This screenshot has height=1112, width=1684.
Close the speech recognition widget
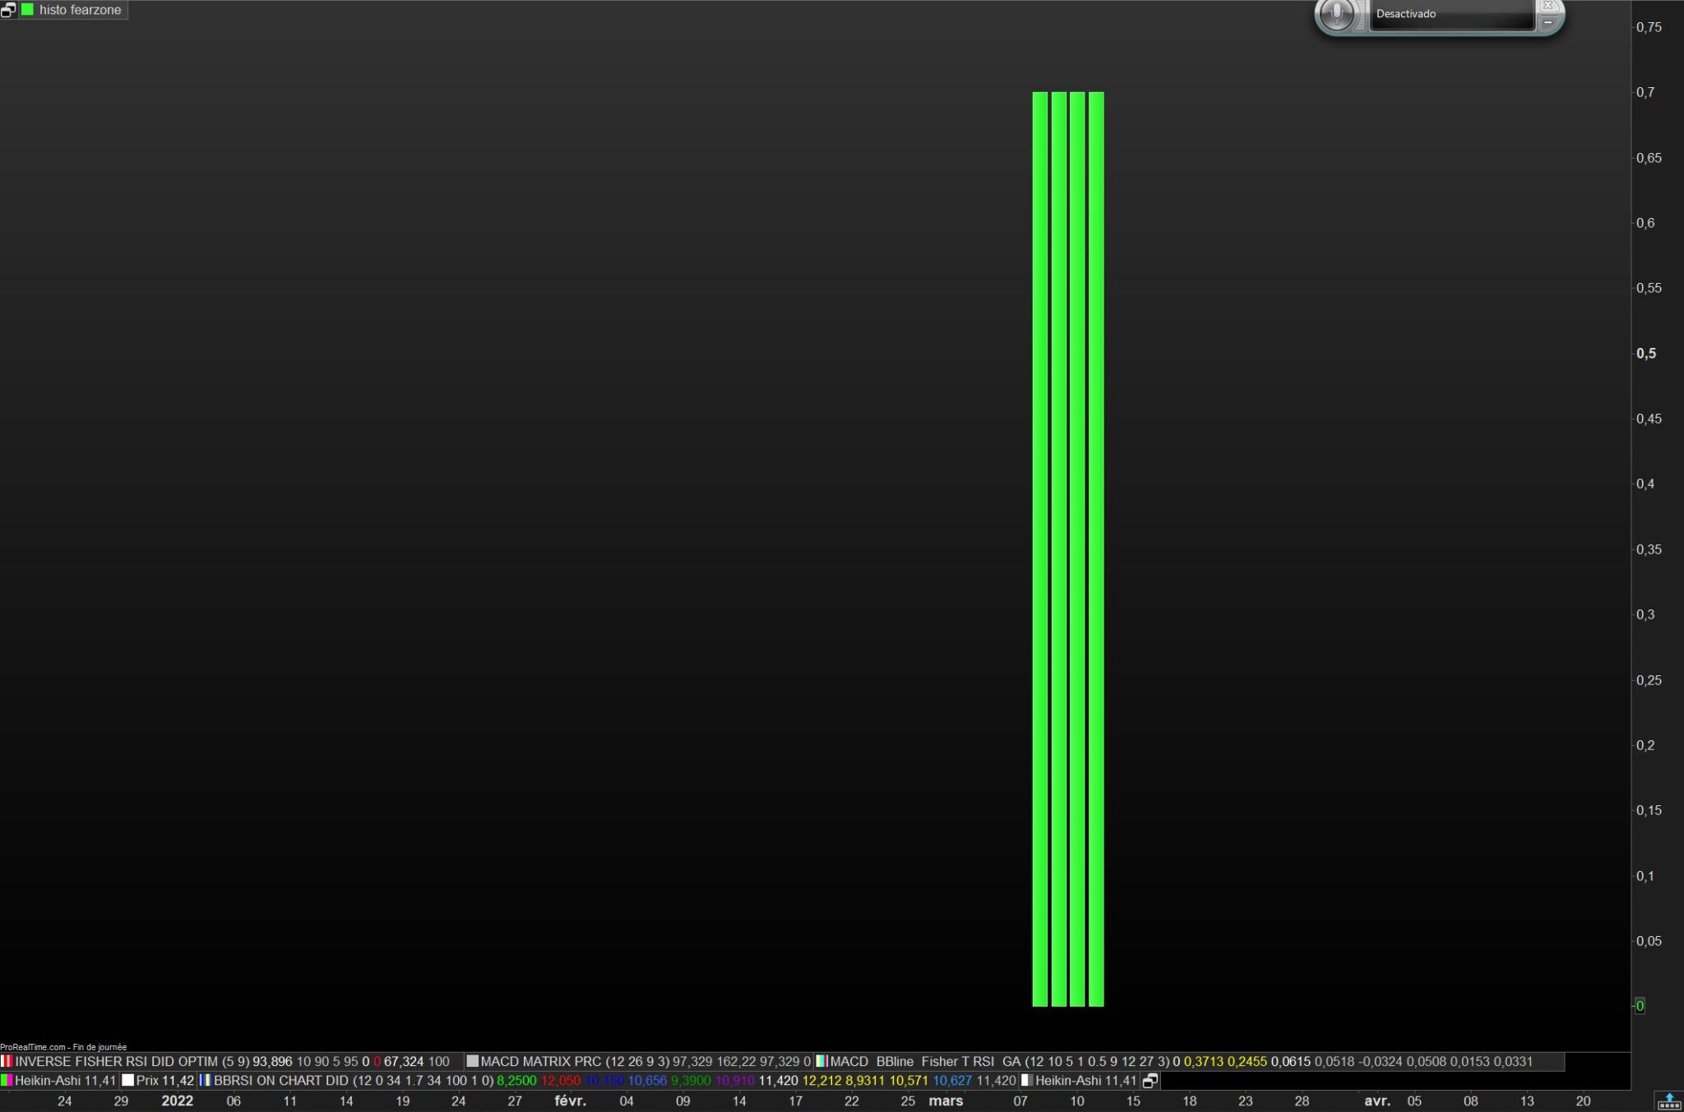pyautogui.click(x=1548, y=5)
